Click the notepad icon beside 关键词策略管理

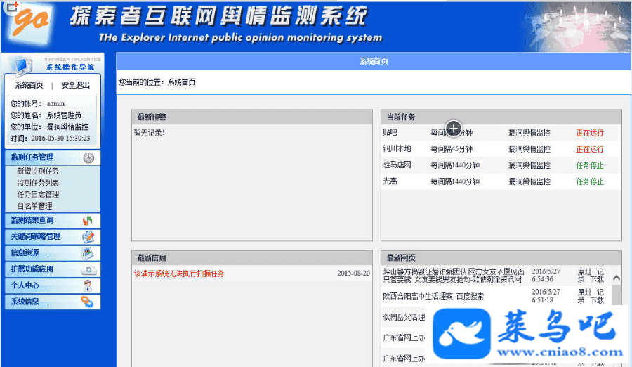(x=88, y=237)
